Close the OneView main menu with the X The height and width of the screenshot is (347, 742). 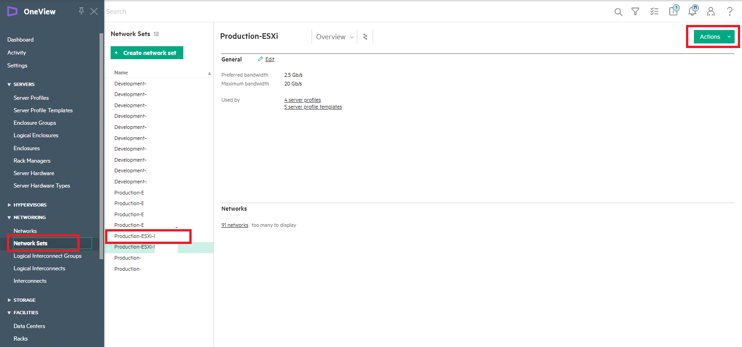click(94, 11)
